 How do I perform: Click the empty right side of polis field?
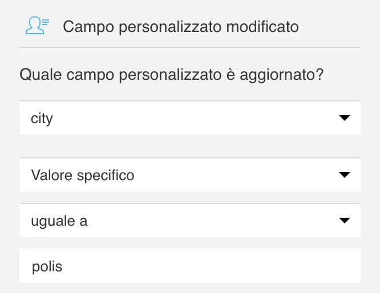point(266,266)
